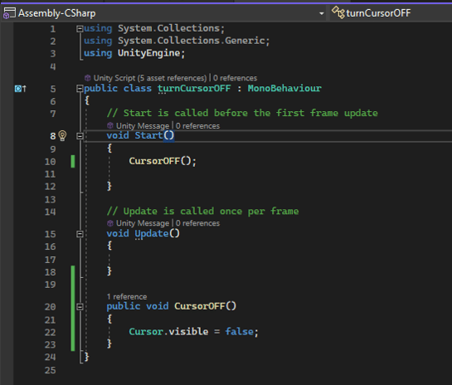Click the lightbulb quick actions icon
The width and height of the screenshot is (452, 385).
click(62, 135)
